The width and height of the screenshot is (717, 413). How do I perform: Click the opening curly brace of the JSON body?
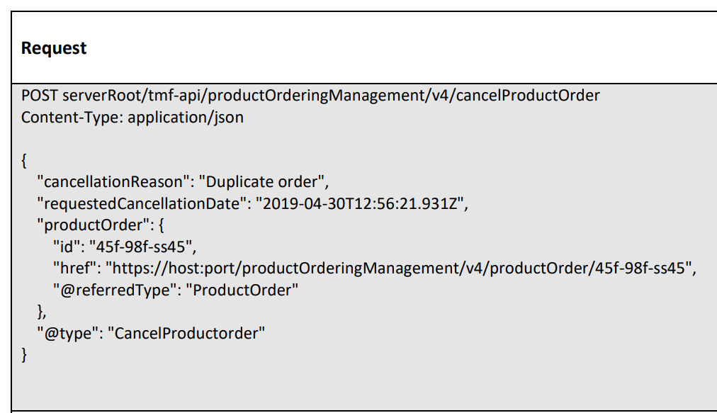(25, 160)
